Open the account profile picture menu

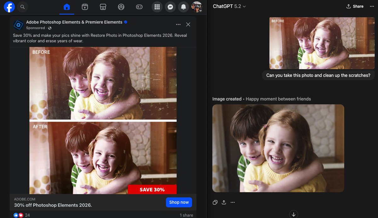[197, 7]
